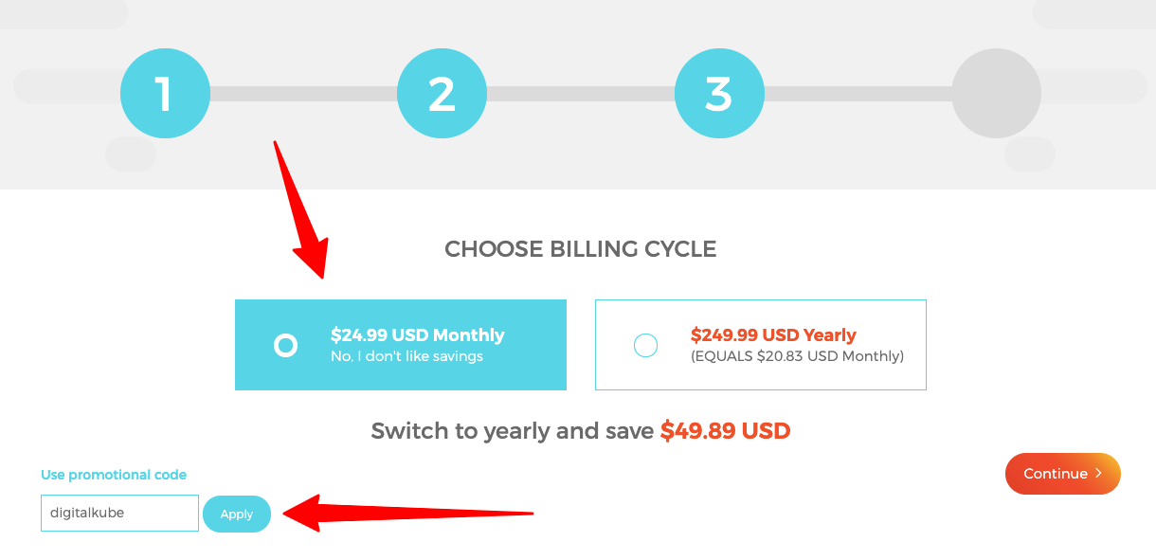
Task: Click into the promotional code field
Action: coord(119,513)
